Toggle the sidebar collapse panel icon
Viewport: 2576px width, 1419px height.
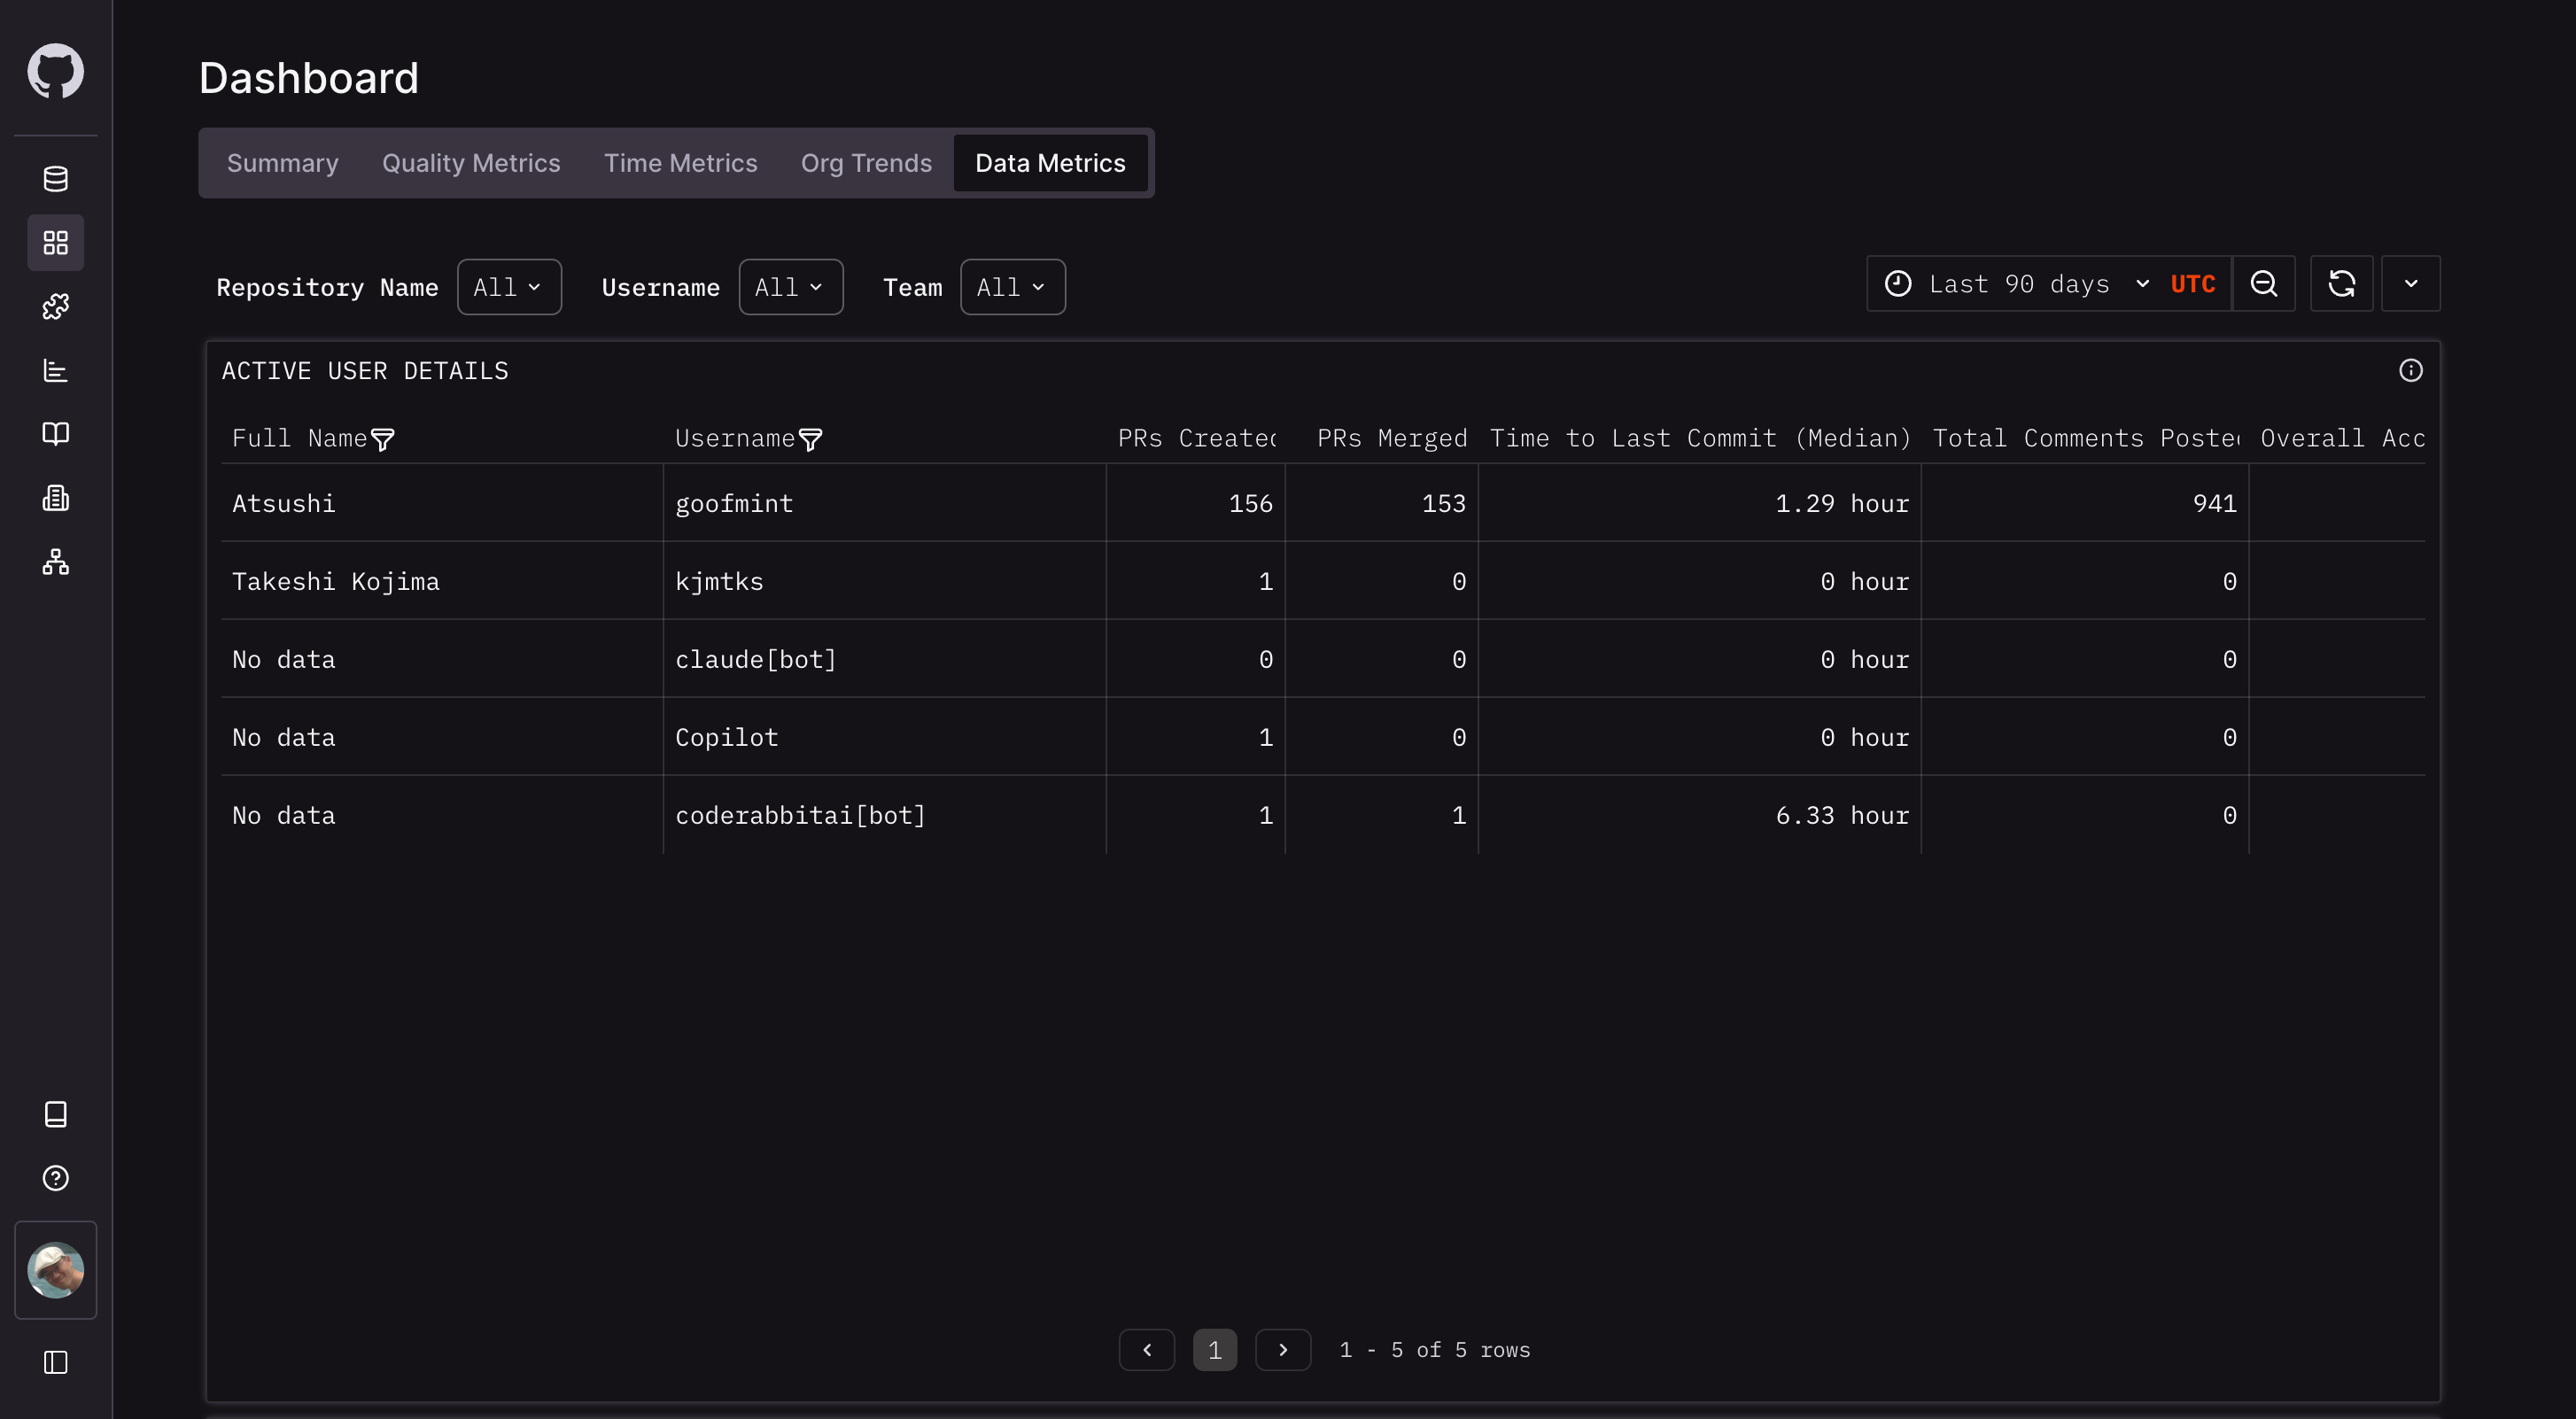coord(55,1362)
